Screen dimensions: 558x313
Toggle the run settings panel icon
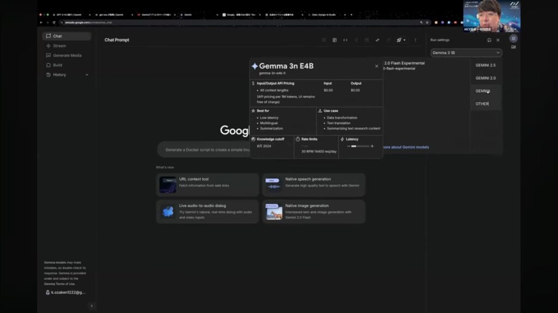pos(513,39)
